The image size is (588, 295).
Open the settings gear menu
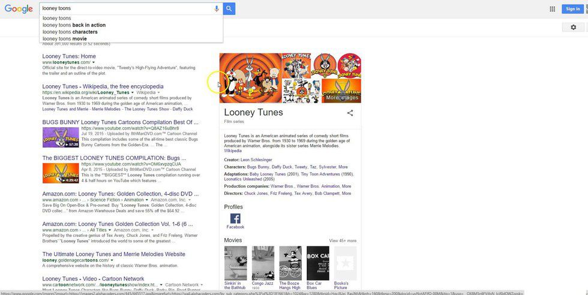pyautogui.click(x=573, y=28)
